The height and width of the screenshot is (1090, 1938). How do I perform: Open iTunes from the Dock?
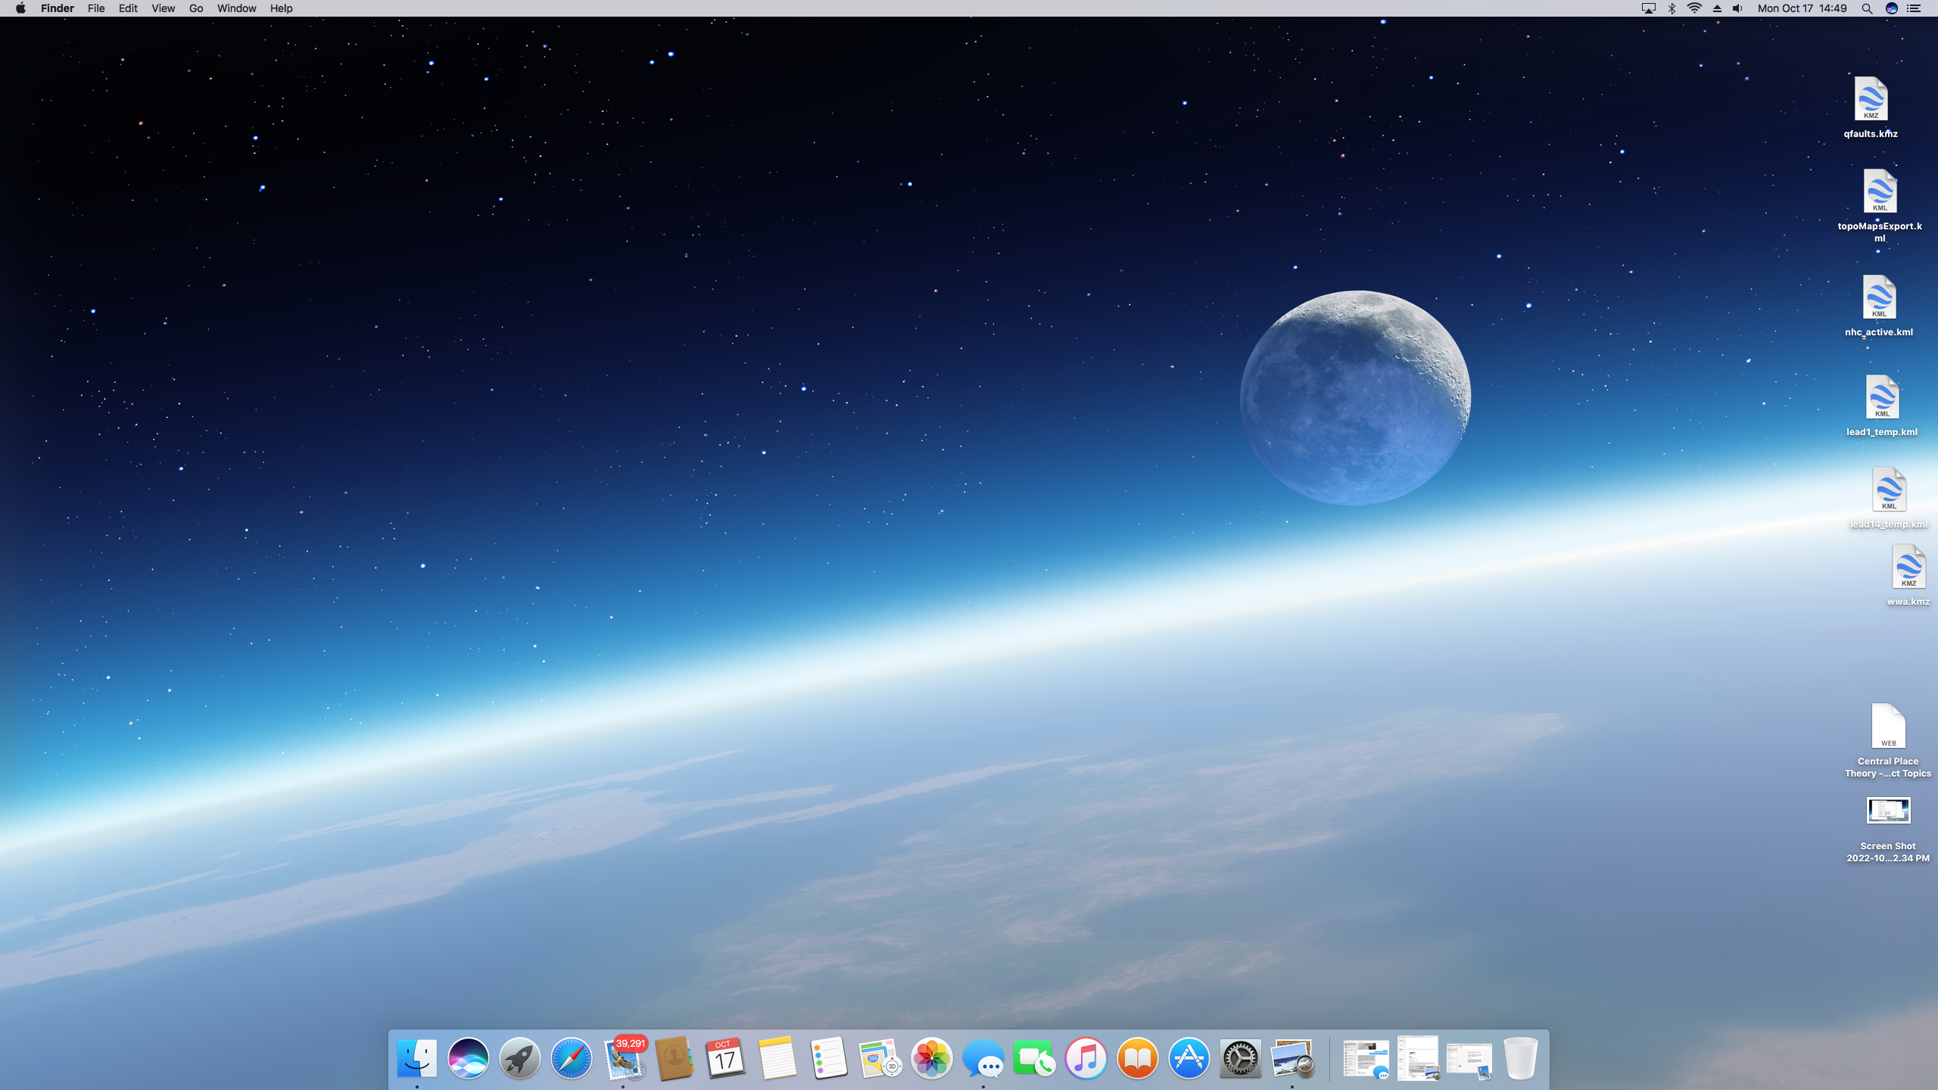(1086, 1058)
